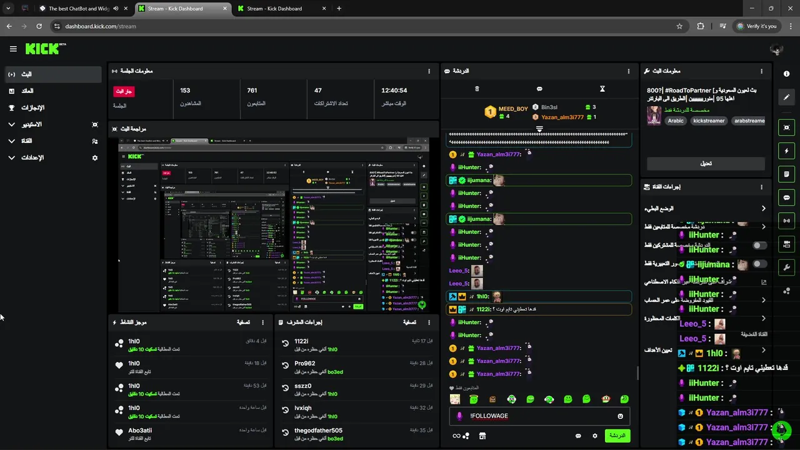The height and width of the screenshot is (450, 800).
Task: Click the wrench icon in the right sidebar
Action: click(x=786, y=267)
